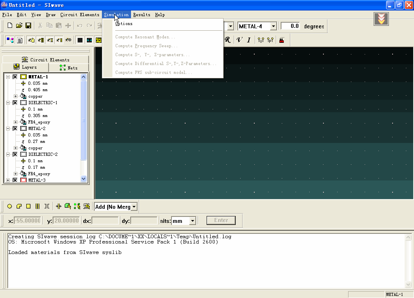Toggle the DIELECTRIC-1 layer visibility checkbox
Screen dimensions: 414x298
(15, 103)
